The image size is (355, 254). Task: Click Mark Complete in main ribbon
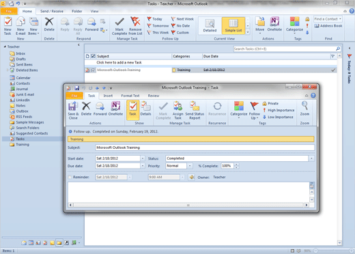119,26
